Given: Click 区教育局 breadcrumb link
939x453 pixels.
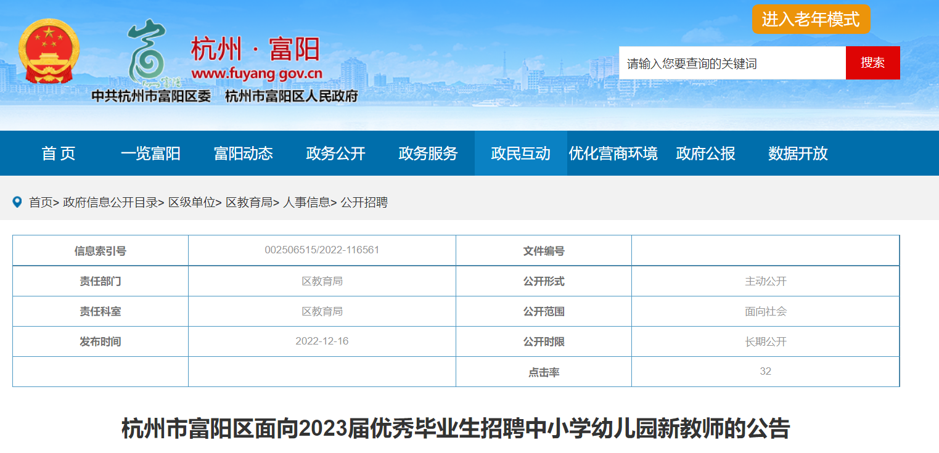Looking at the screenshot, I should point(249,202).
